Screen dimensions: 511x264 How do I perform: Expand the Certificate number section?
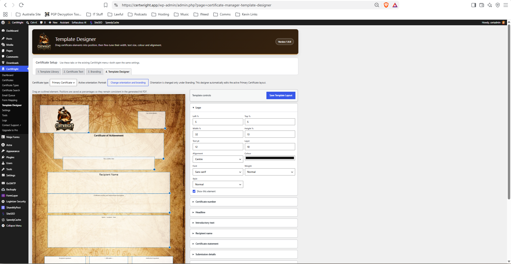[x=244, y=202]
